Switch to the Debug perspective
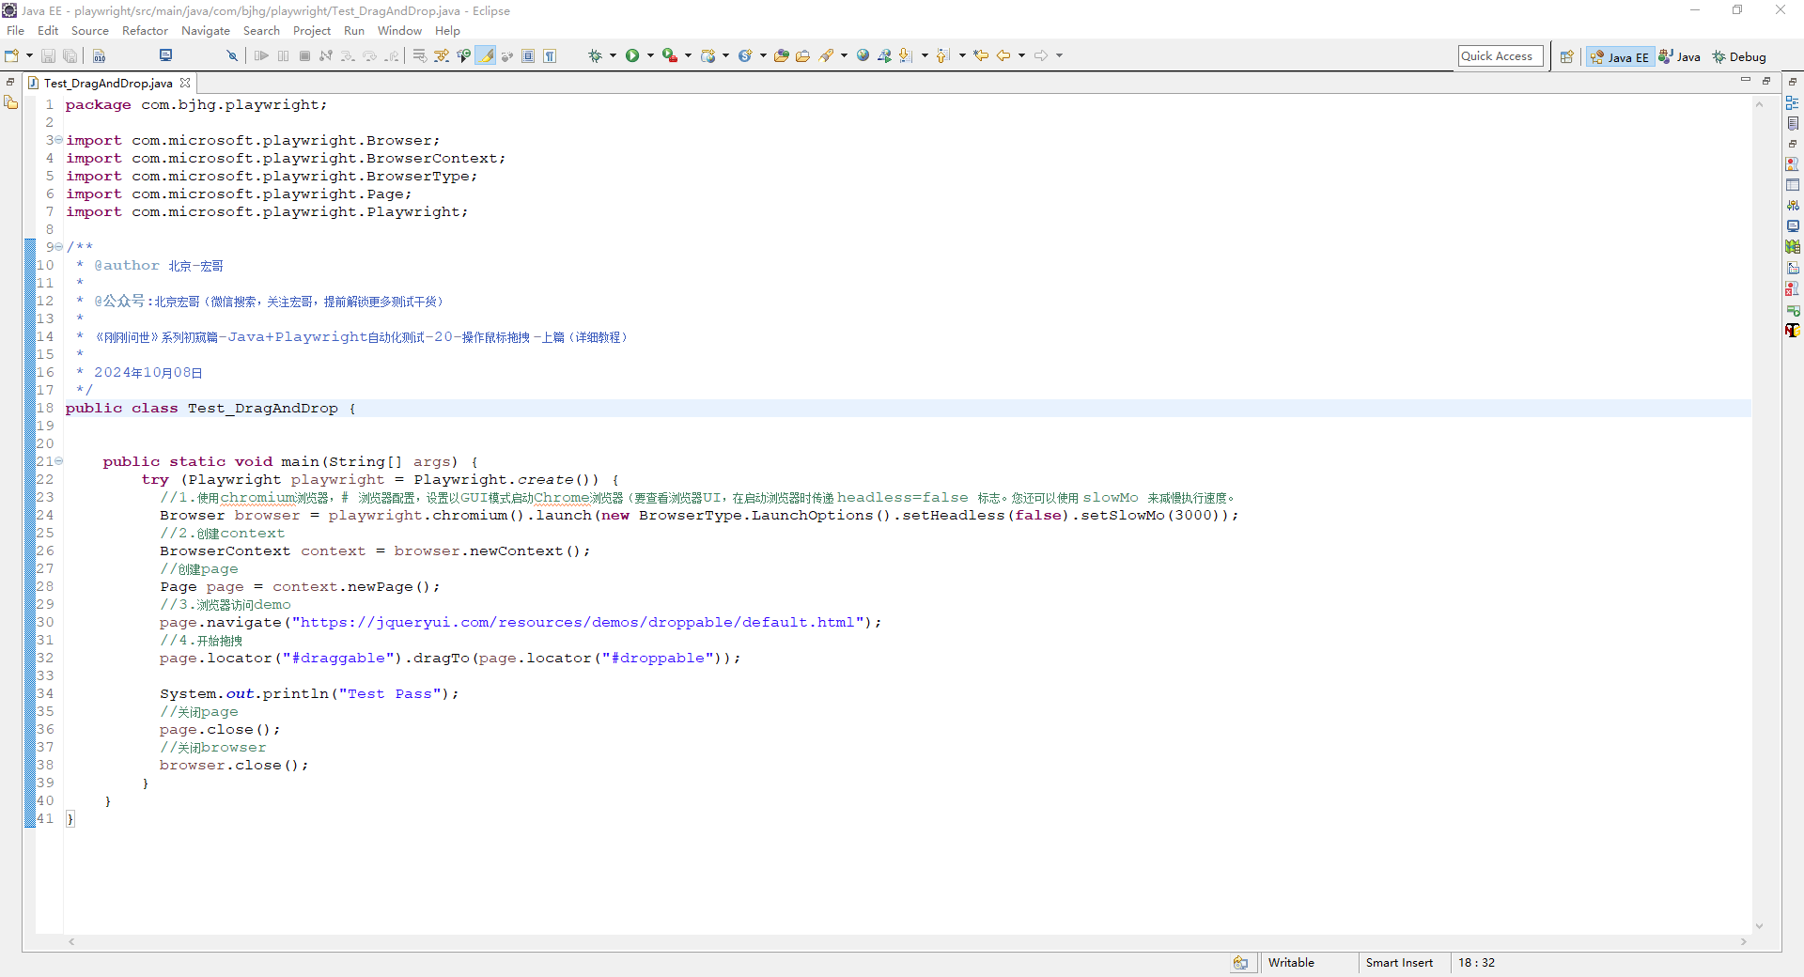 1738,57
